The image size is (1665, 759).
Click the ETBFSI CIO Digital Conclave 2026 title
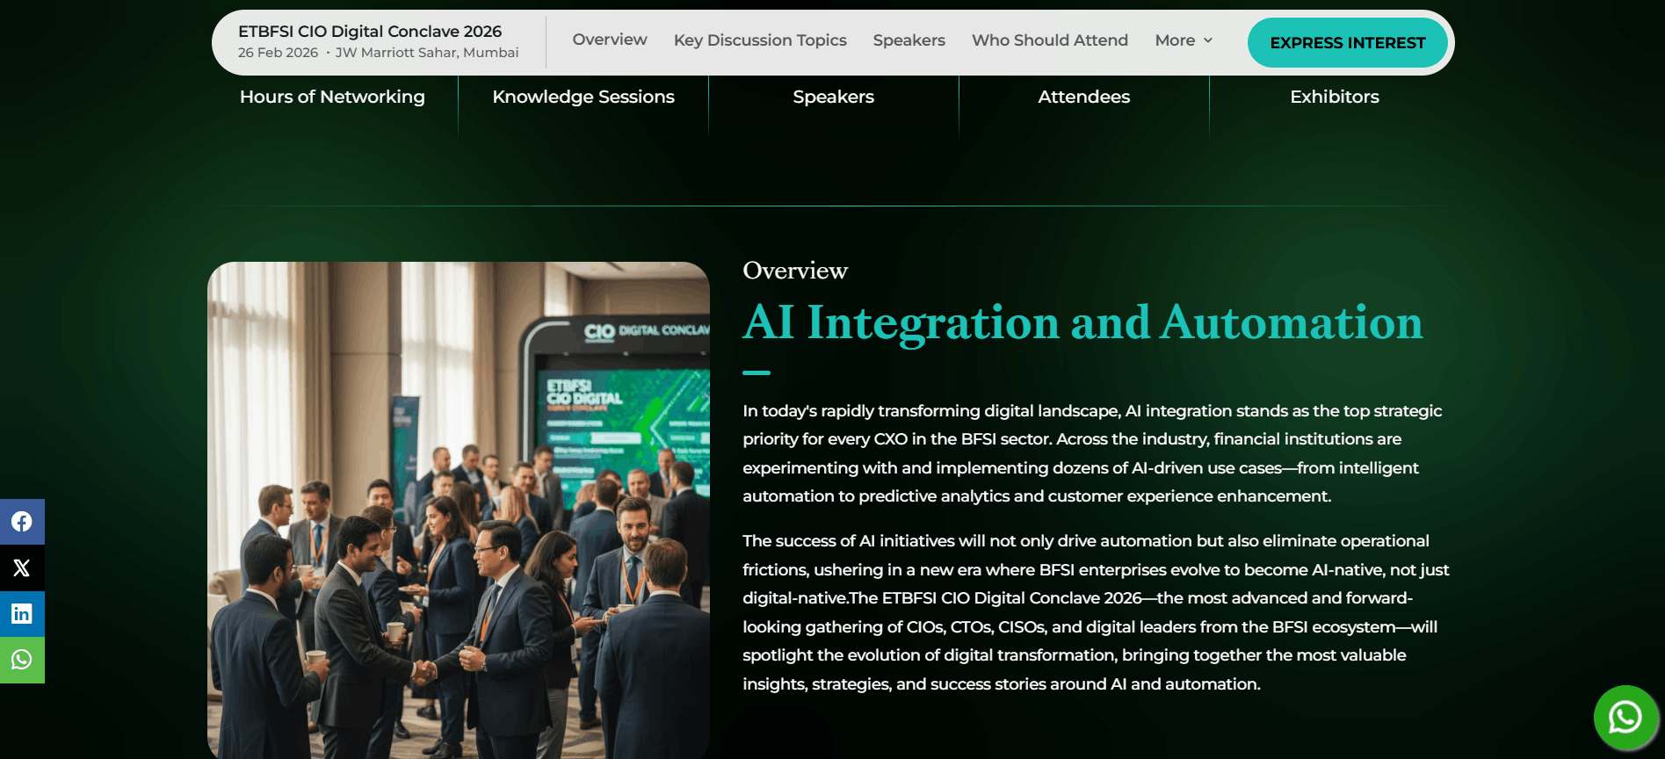point(370,32)
